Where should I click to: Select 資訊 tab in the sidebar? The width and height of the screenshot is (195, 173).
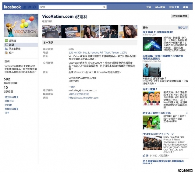click(x=21, y=44)
